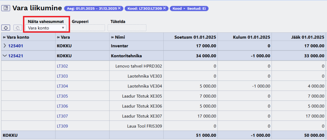Viewport: 327px width, 140px height.
Task: Open asset link LT303
Action: coord(62,76)
